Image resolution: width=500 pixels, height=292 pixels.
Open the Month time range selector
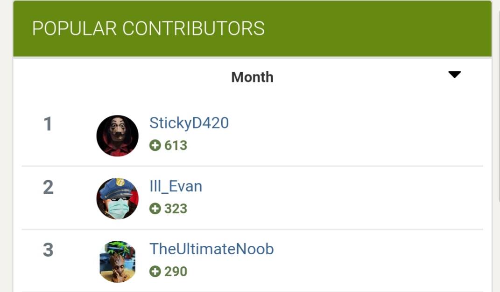pos(252,77)
